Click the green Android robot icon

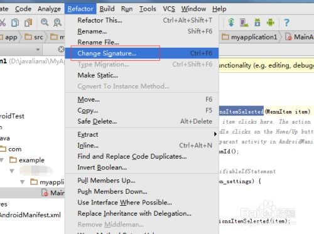271,22
